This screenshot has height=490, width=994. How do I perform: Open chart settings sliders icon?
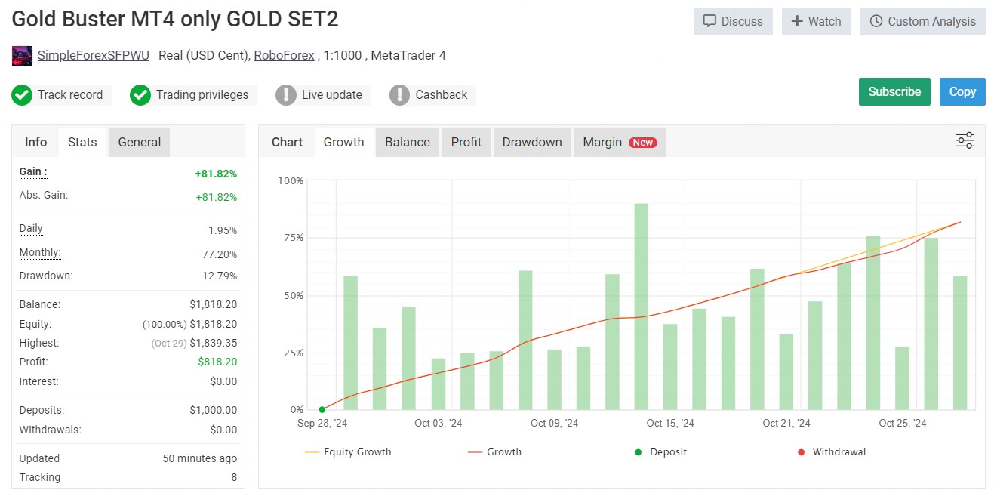click(965, 141)
